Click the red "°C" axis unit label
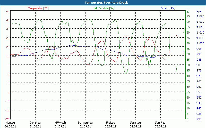Viewport: 206px width, 129px height. click(8, 12)
